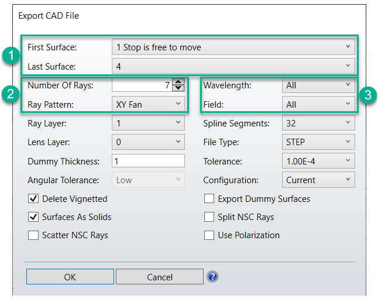Open the First Surface dropdown
The width and height of the screenshot is (378, 302).
[233, 47]
